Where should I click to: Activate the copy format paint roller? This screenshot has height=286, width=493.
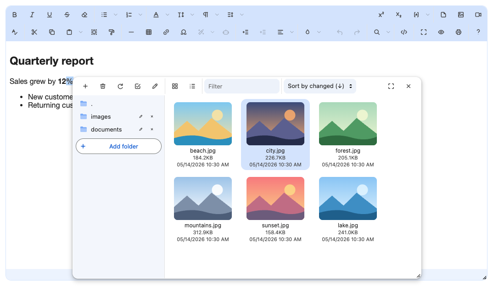[111, 32]
